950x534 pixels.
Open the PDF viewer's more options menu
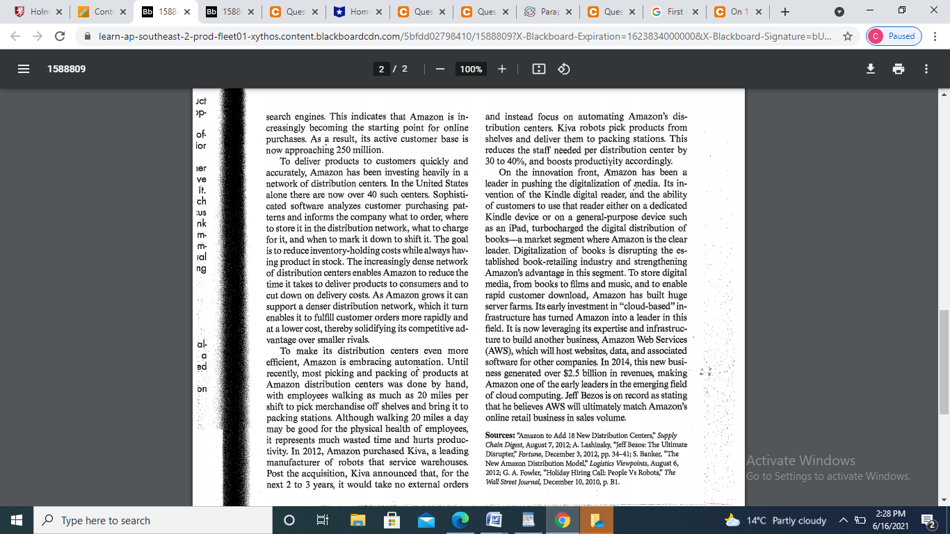pos(926,69)
